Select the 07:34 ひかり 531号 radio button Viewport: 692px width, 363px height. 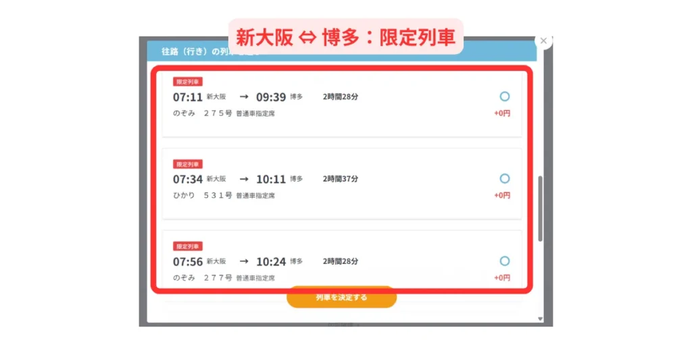point(504,179)
